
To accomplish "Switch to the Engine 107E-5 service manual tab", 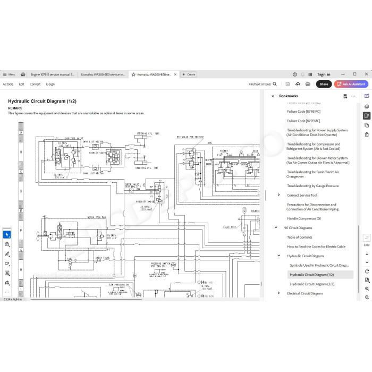I will (52, 74).
